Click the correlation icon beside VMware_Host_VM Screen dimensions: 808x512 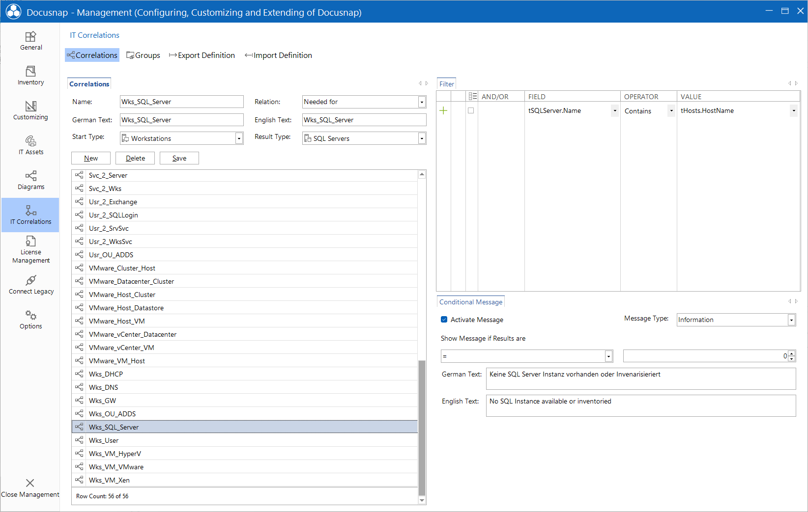pyautogui.click(x=79, y=321)
